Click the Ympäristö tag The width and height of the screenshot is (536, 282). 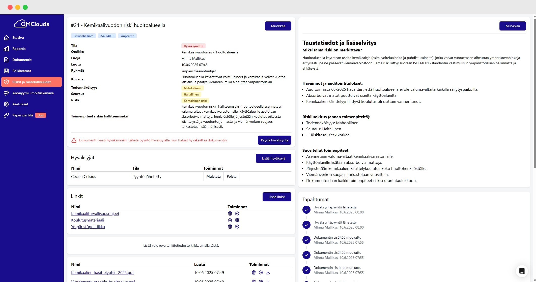127,36
